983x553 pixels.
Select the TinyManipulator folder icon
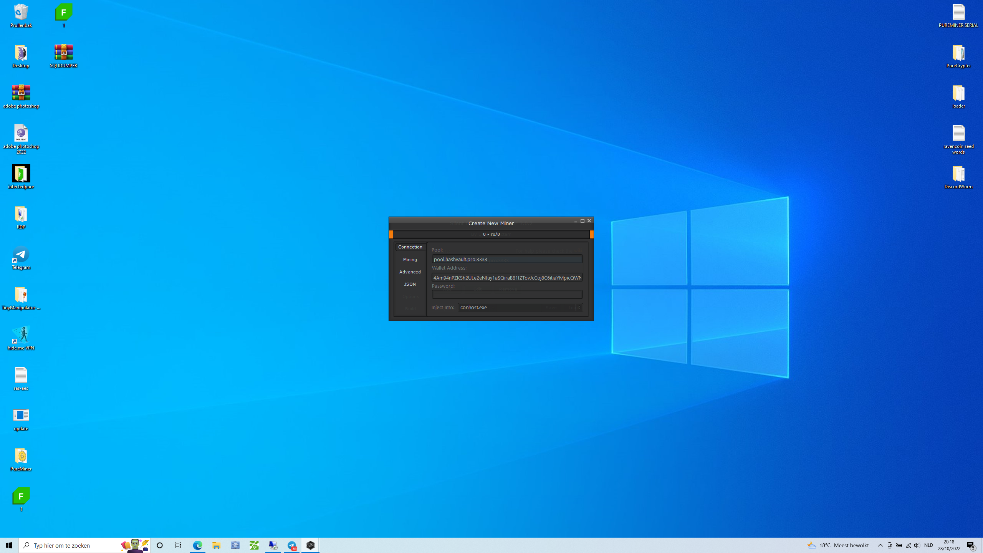(x=21, y=298)
